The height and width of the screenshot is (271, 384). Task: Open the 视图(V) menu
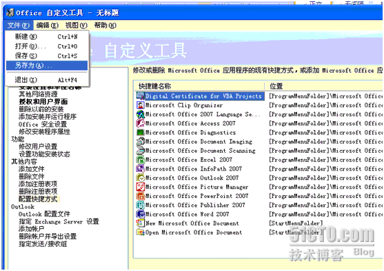click(76, 25)
